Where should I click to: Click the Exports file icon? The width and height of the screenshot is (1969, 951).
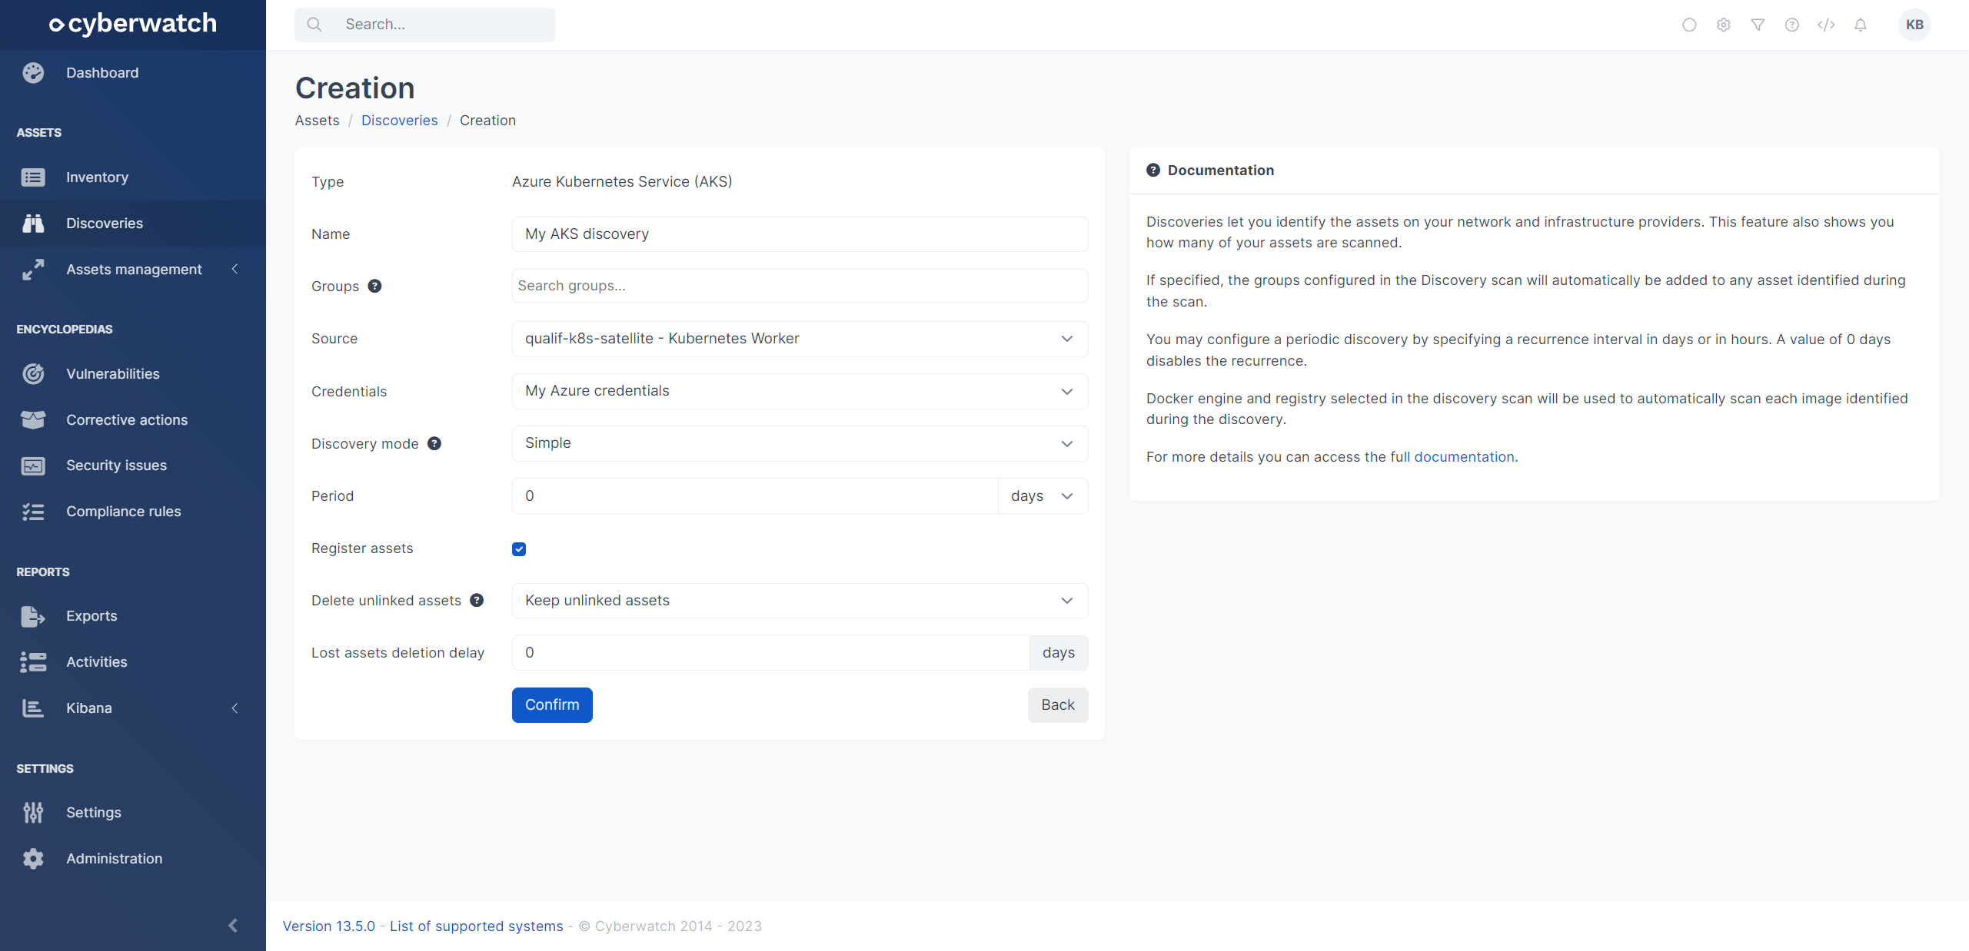(x=33, y=616)
